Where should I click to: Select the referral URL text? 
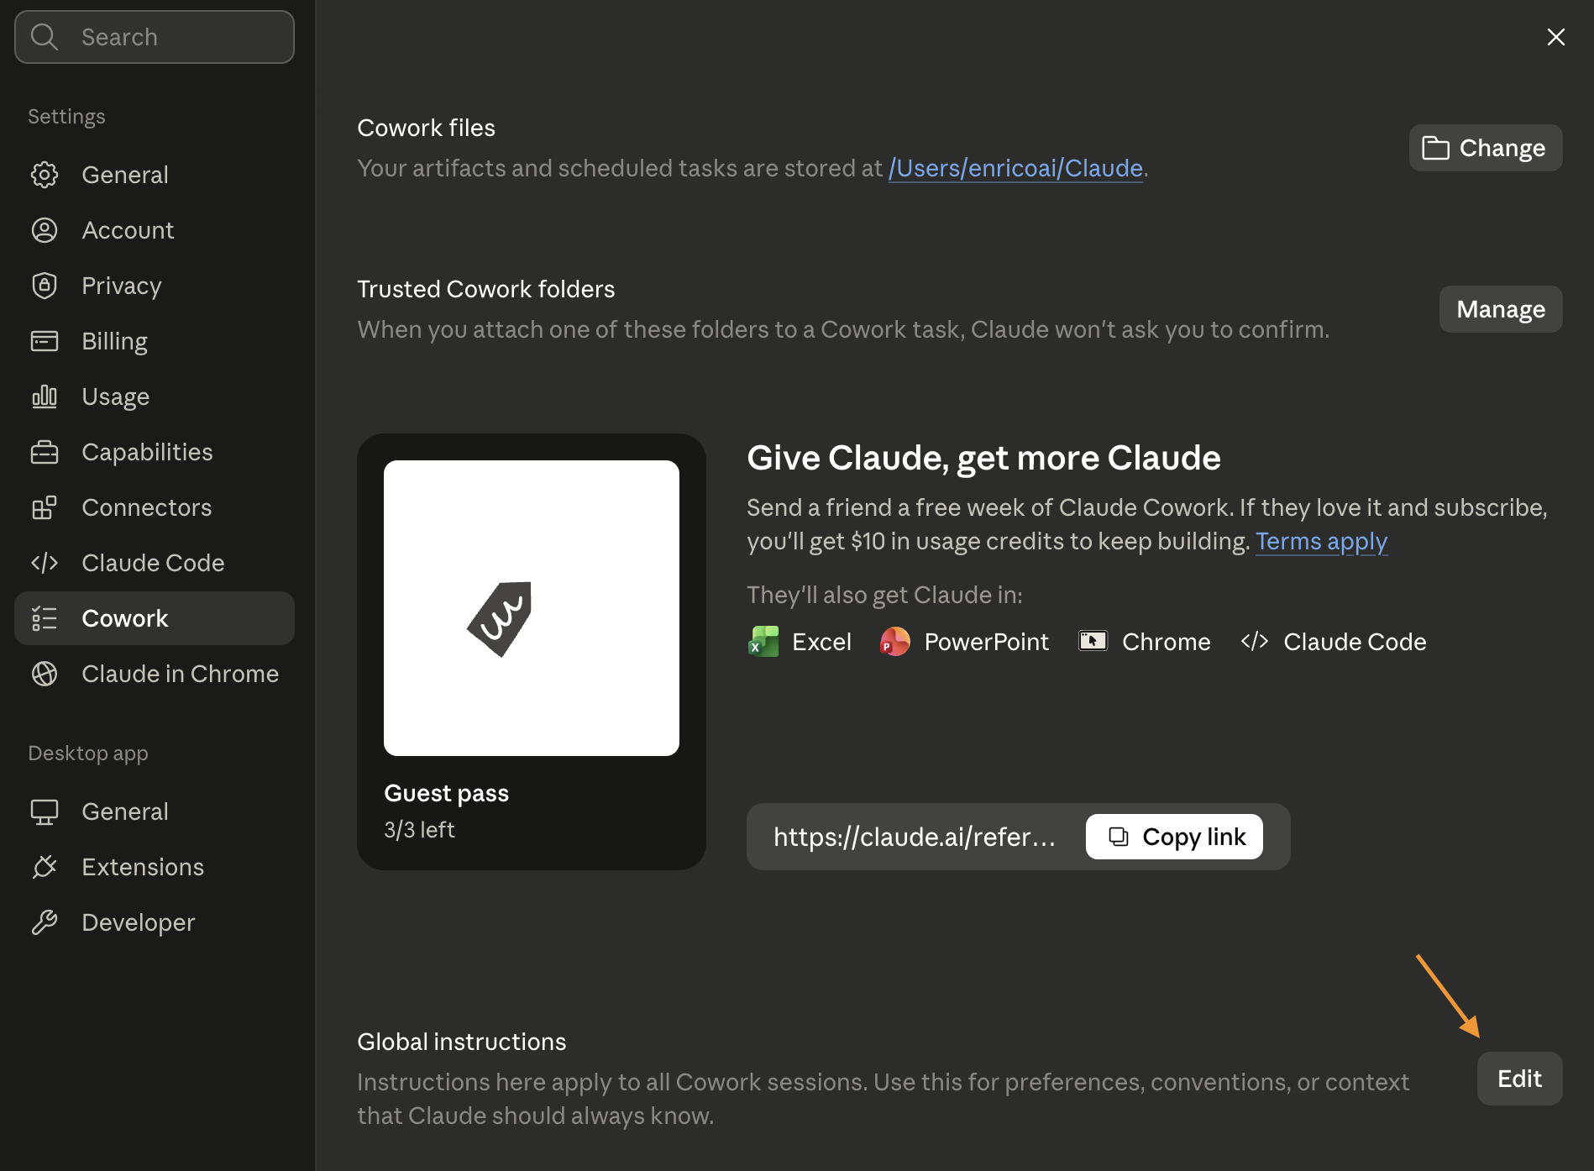pyautogui.click(x=915, y=837)
